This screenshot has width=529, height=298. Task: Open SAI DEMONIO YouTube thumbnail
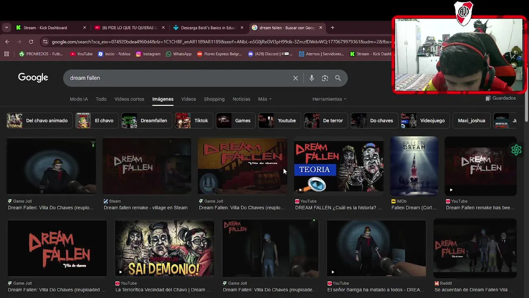[x=164, y=248]
